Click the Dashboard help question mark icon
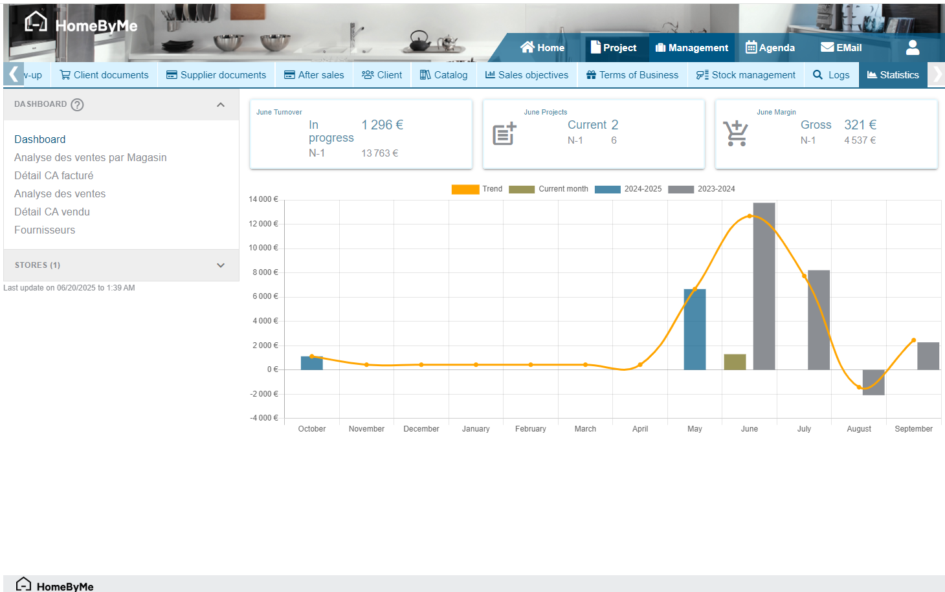945x592 pixels. (77, 105)
